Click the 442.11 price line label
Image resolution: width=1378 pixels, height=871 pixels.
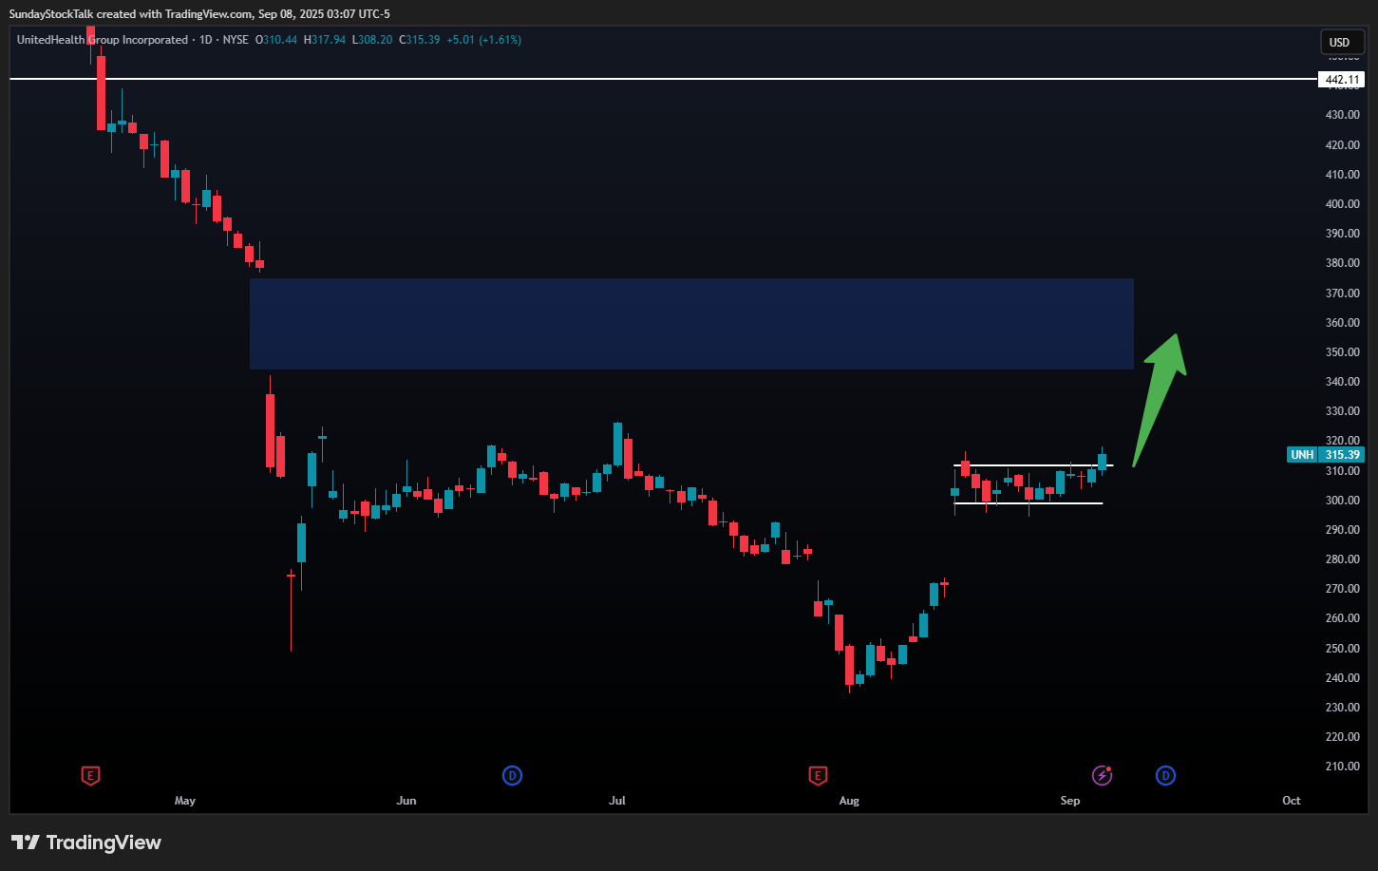click(1342, 80)
